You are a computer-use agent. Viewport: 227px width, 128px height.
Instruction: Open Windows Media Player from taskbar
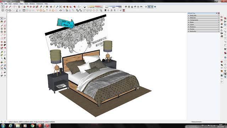pos(25,126)
